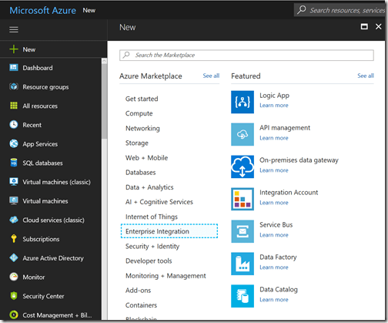The height and width of the screenshot is (323, 388).
Task: Click the Subscriptions key icon
Action: pyautogui.click(x=14, y=239)
